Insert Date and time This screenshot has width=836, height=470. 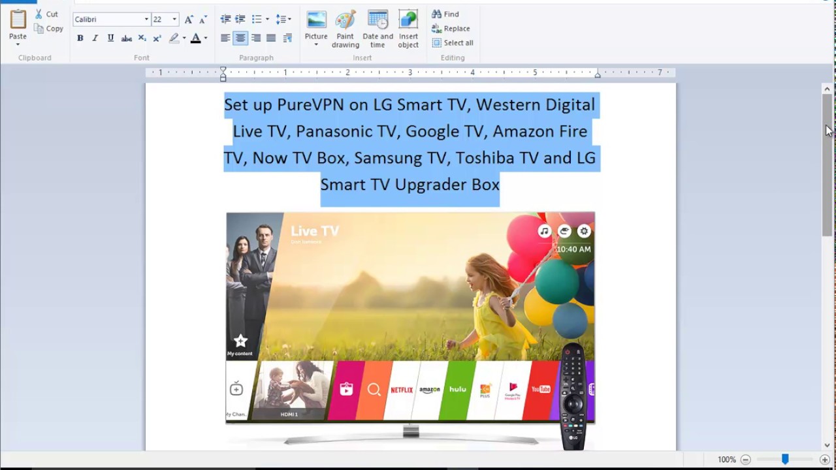[x=378, y=29]
